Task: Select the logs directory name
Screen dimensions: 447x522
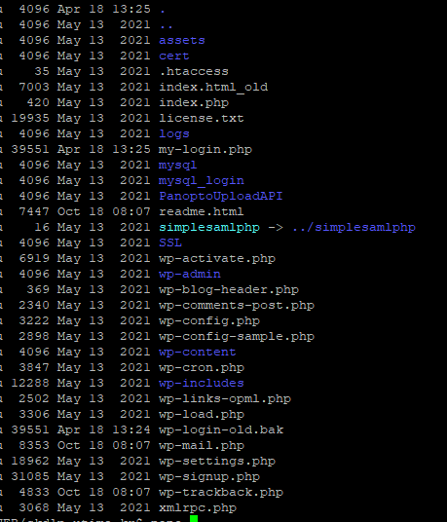Action: pyautogui.click(x=174, y=133)
